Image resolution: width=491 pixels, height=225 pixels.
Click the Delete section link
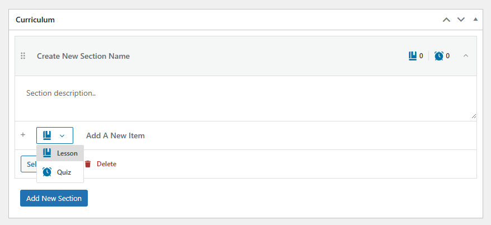coord(106,164)
